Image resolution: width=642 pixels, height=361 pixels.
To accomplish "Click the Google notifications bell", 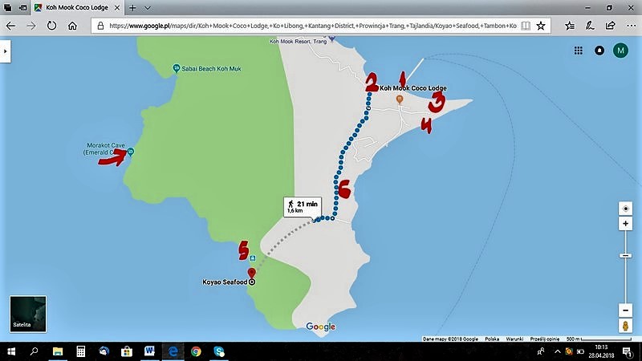I will [599, 51].
